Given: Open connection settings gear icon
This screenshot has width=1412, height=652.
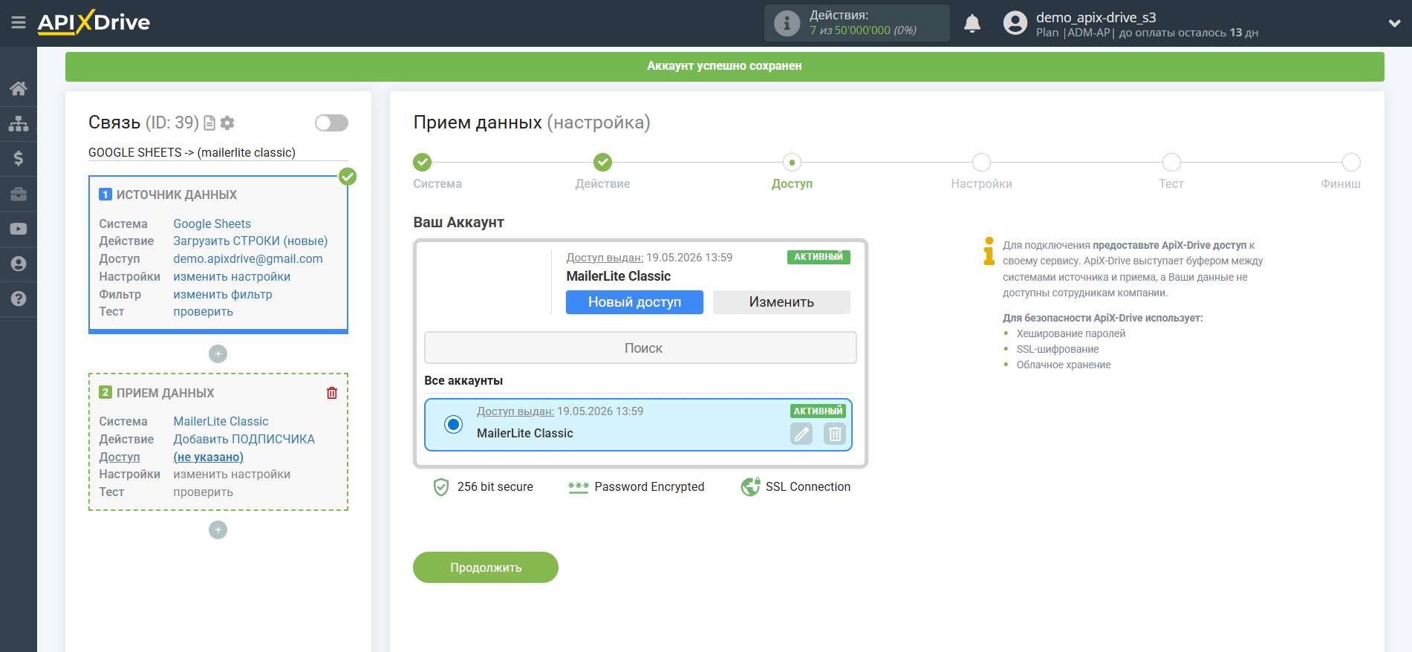Looking at the screenshot, I should tap(227, 123).
